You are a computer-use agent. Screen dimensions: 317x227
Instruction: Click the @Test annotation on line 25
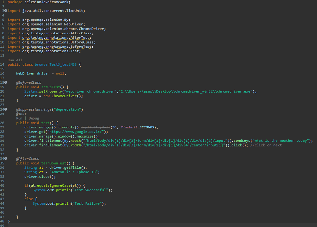(21, 114)
